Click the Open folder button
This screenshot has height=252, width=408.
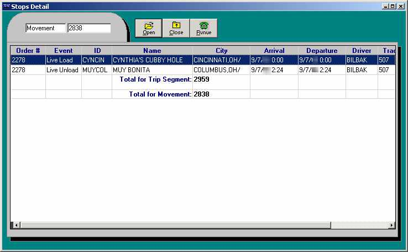click(149, 28)
